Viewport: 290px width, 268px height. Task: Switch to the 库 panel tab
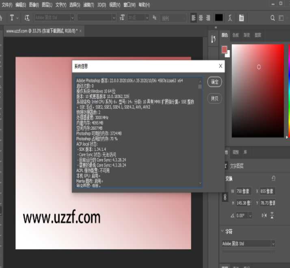245,152
